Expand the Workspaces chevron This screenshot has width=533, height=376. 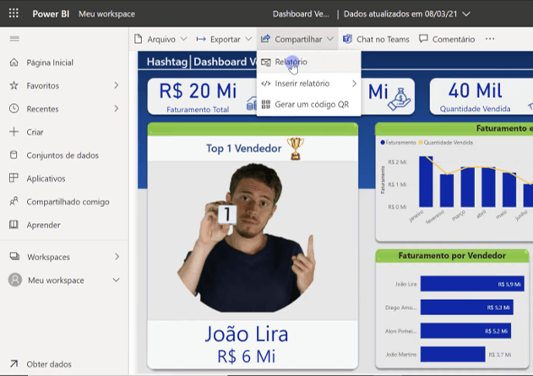coord(117,256)
